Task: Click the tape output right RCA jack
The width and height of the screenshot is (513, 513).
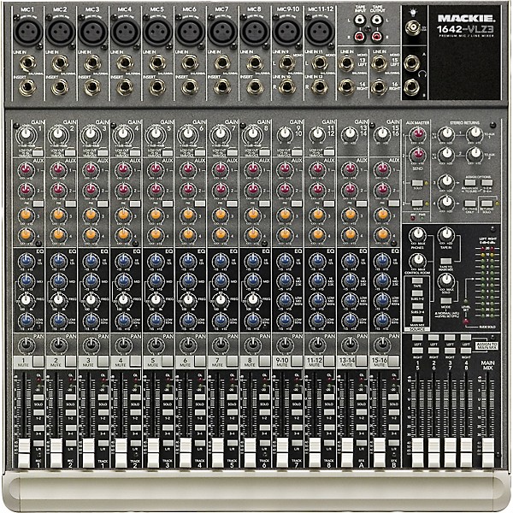Action: pyautogui.click(x=377, y=36)
